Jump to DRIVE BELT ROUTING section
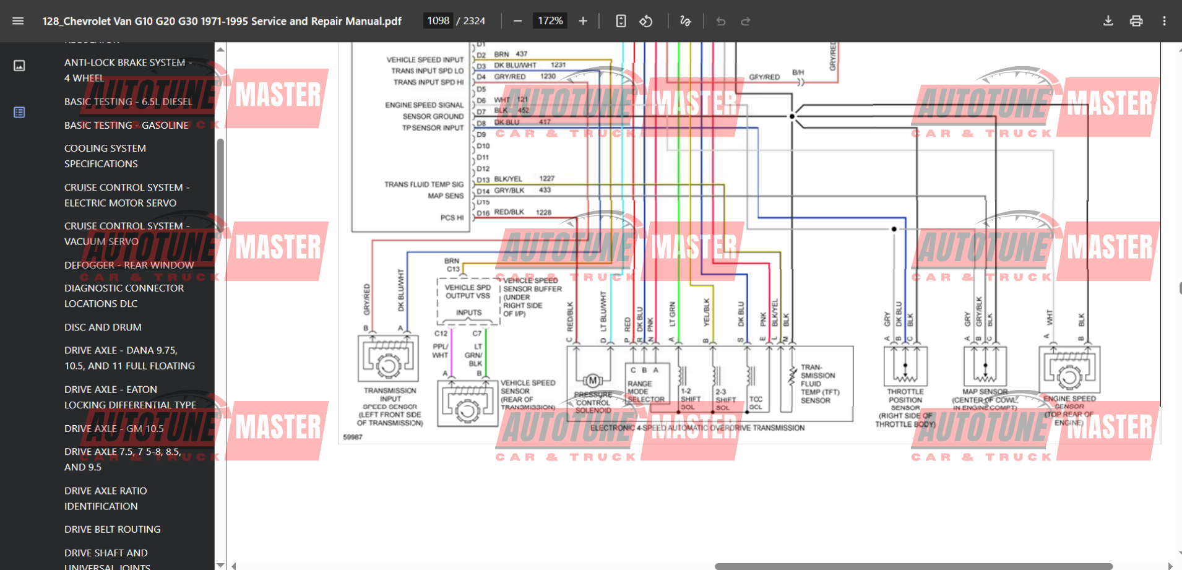The width and height of the screenshot is (1182, 570). click(x=112, y=529)
